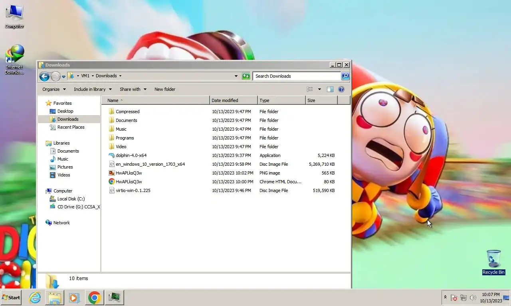Open the volume speaker icon
Image resolution: width=511 pixels, height=306 pixels.
click(473, 298)
